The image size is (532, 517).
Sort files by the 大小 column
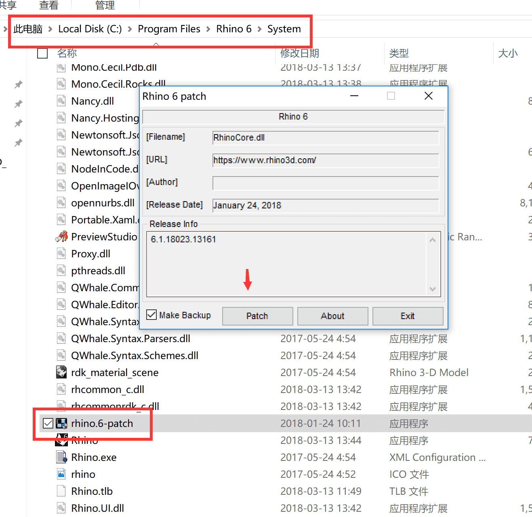point(508,53)
